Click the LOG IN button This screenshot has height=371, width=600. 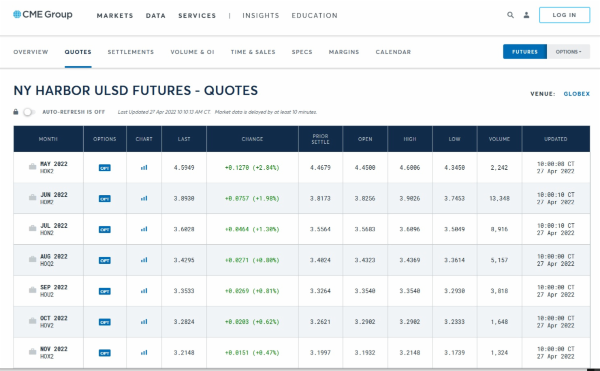tap(564, 15)
